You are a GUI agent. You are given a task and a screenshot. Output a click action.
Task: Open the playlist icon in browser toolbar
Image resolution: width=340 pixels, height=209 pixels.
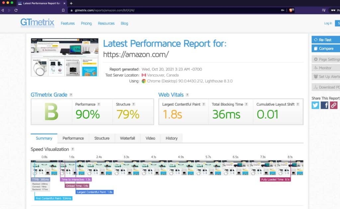click(323, 10)
